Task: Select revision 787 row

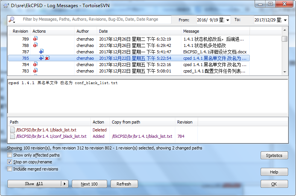Action: [x=129, y=52]
